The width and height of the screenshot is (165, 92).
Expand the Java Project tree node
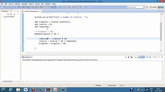tap(3, 17)
